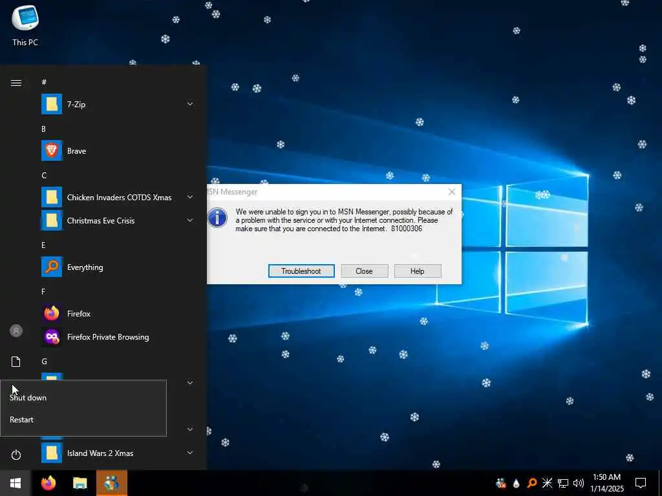Expand Chicken Invaders COTDS Xmas folder chevron
662x496 pixels.
tap(190, 197)
